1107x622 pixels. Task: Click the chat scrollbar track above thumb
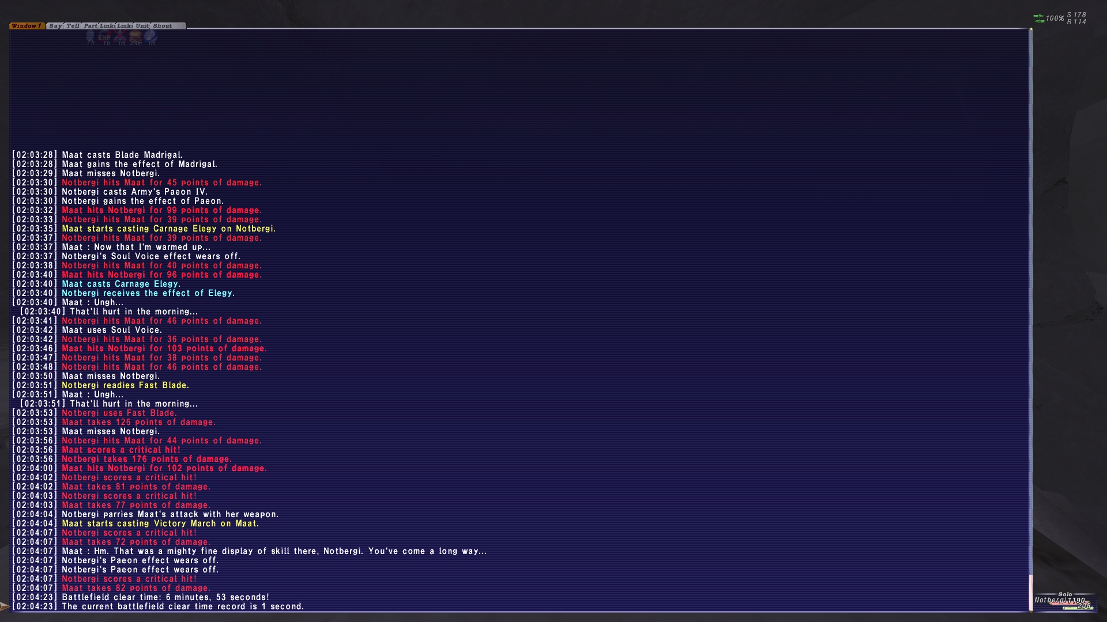(1031, 302)
